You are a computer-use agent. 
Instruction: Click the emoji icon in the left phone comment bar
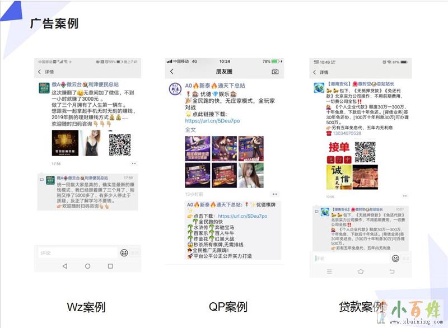point(124,253)
